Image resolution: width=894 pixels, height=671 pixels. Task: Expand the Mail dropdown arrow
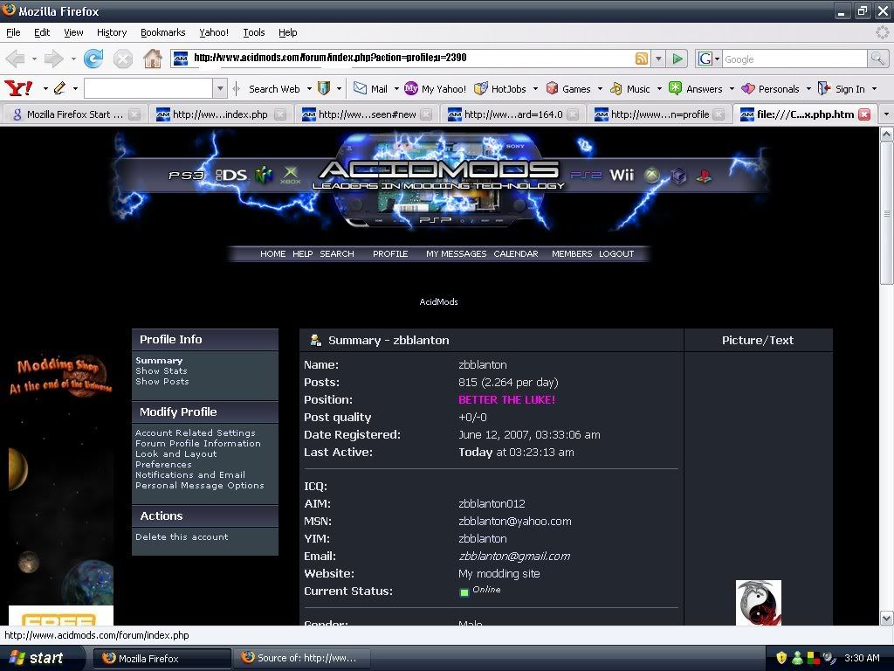396,89
